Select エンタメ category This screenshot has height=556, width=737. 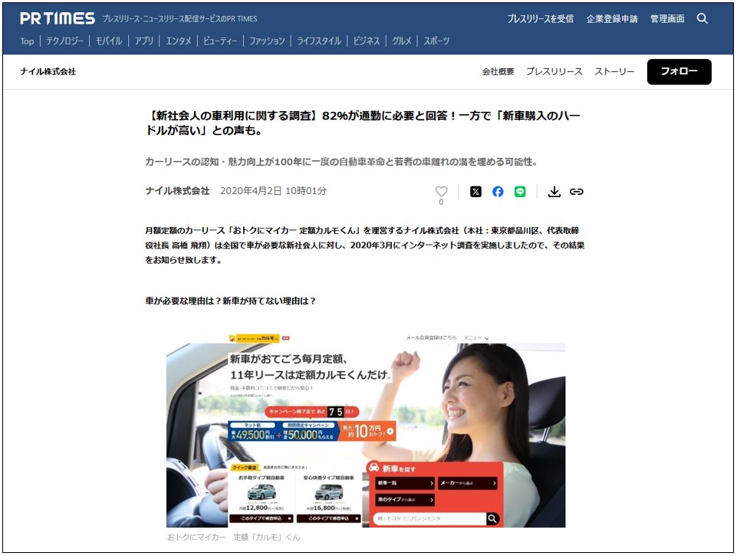(x=178, y=41)
